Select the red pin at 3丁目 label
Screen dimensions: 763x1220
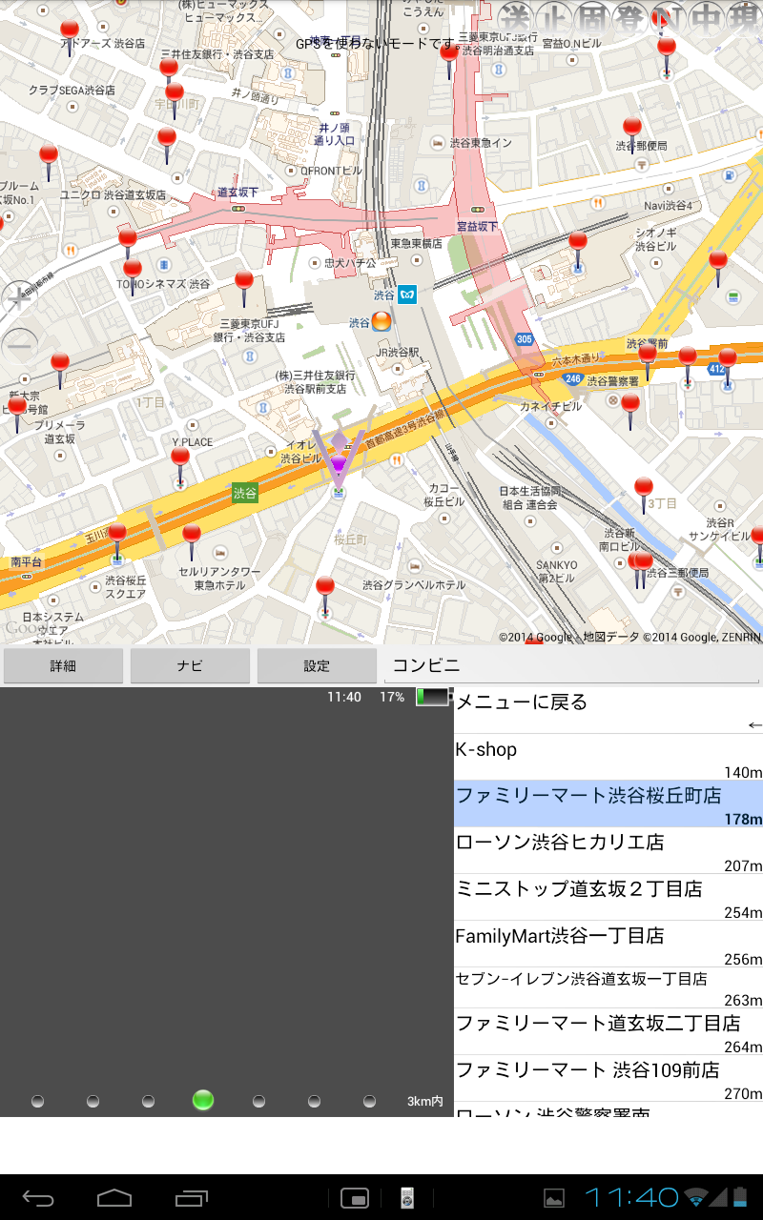tap(644, 496)
